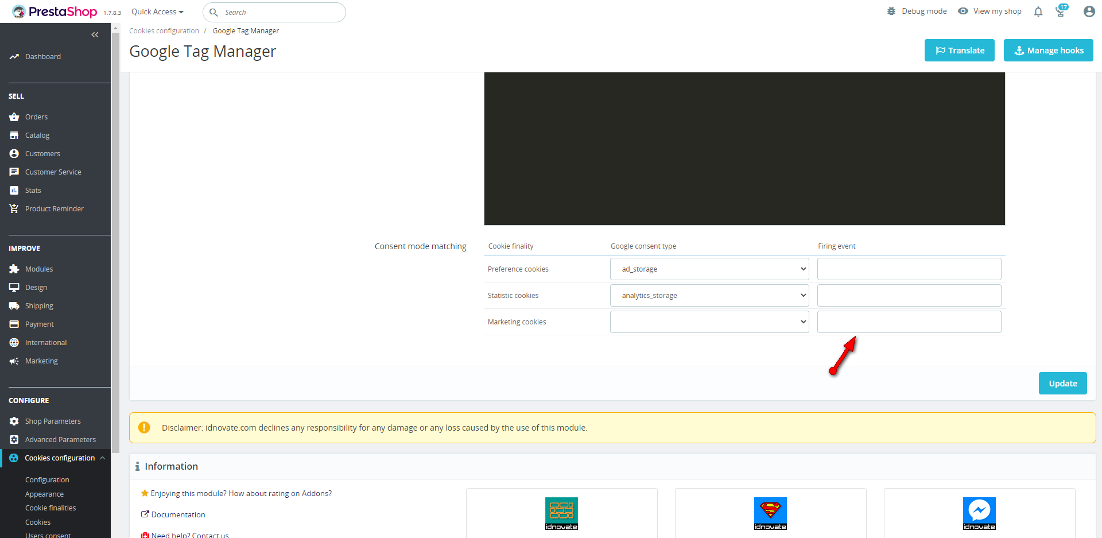The width and height of the screenshot is (1102, 538).
Task: Follow the Cookies configuration breadcrumb link
Action: click(164, 31)
